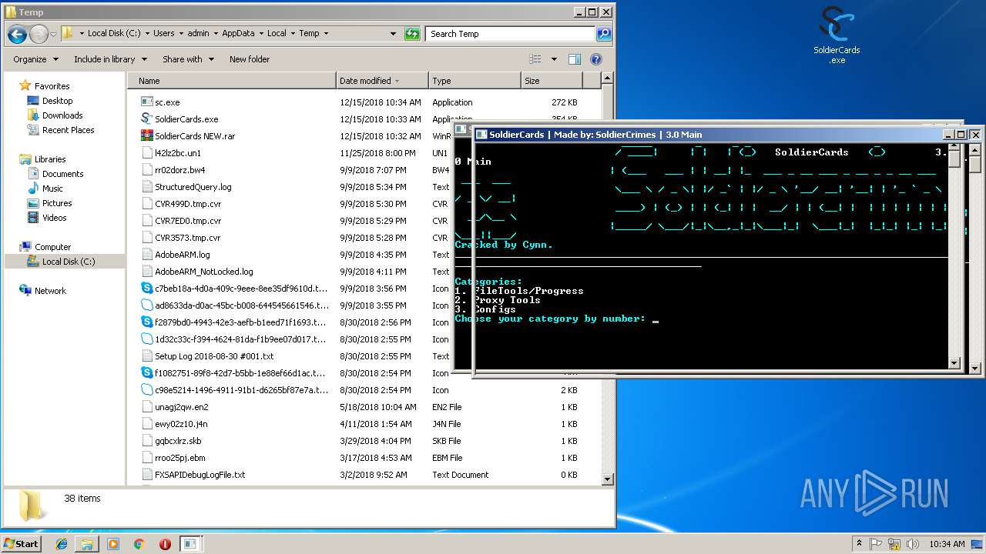Viewport: 986px width, 554px height.
Task: Select Network in the navigation pane
Action: (50, 291)
